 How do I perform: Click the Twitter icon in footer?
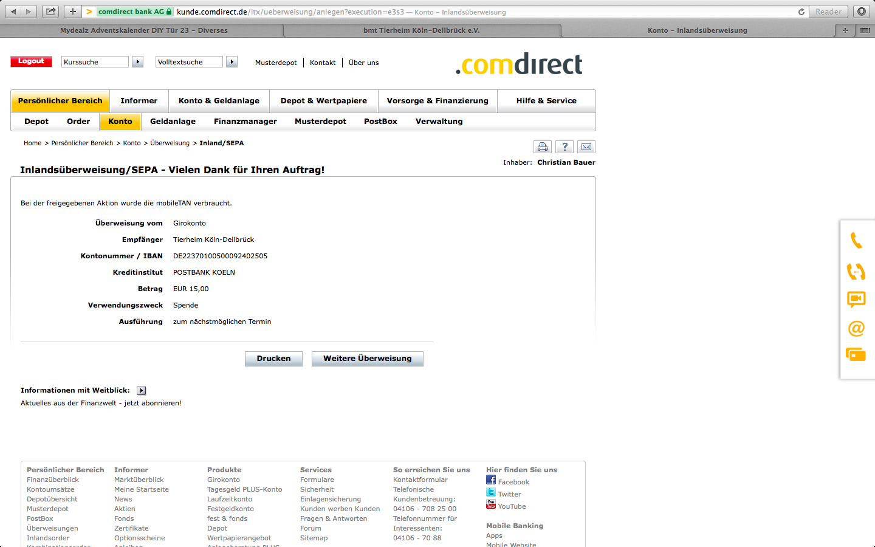491,492
